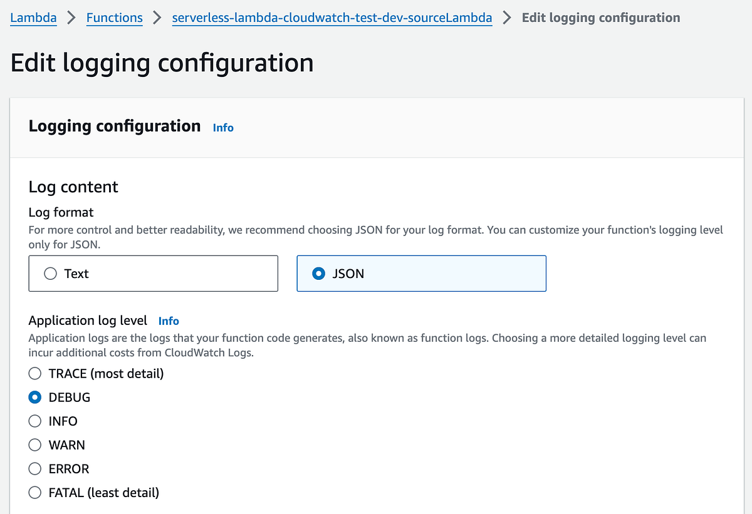Click the highlighted JSON option card
Screen dimensions: 752x514
coord(421,274)
